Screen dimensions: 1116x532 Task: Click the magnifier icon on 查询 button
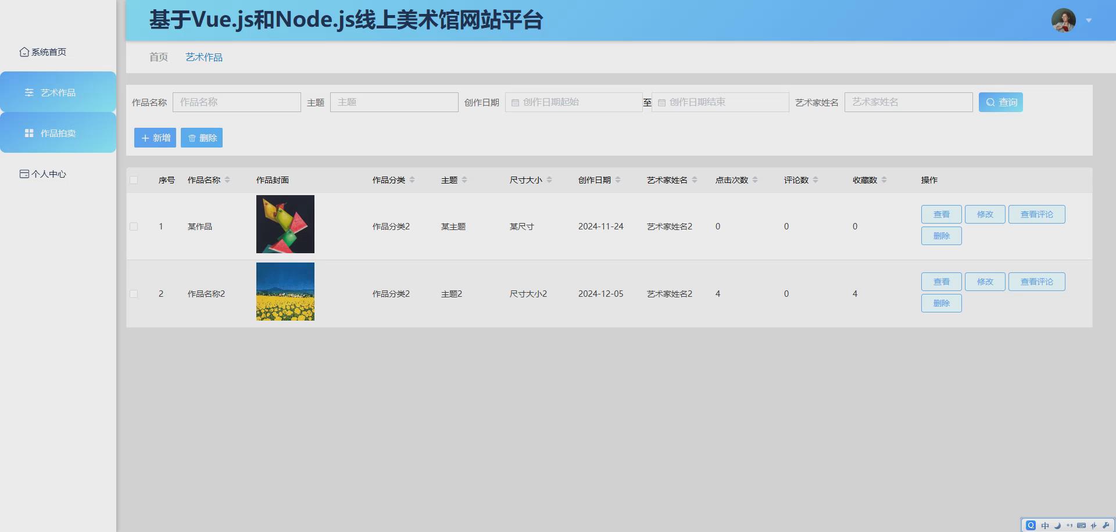(991, 102)
